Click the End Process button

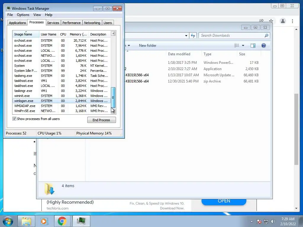[x=101, y=120]
